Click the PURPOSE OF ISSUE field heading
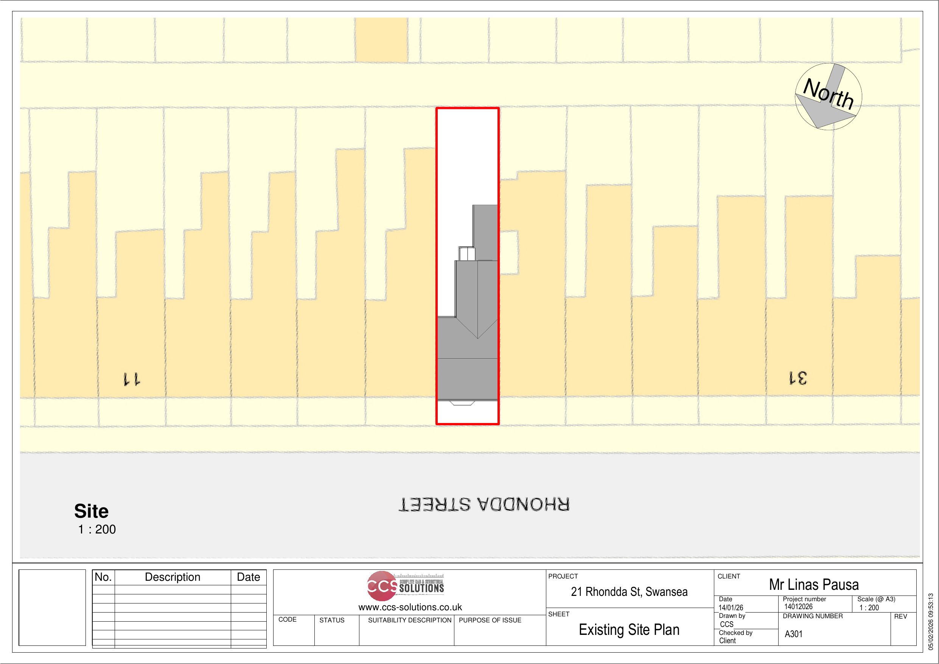Viewport: 939px width, 664px height. (x=490, y=620)
